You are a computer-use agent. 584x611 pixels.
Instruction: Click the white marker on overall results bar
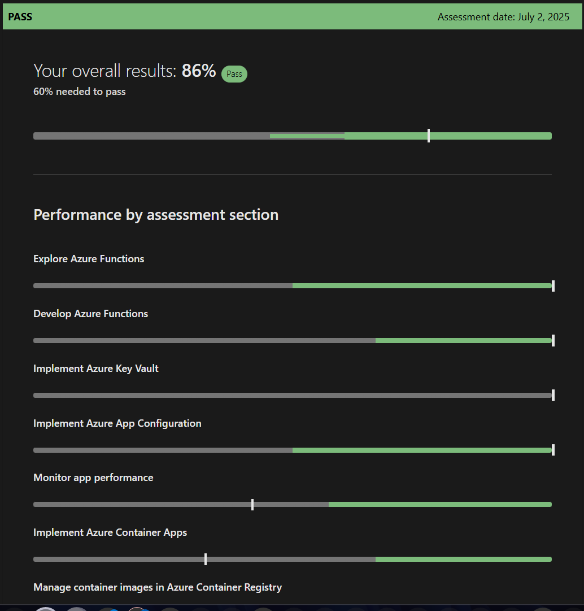[429, 136]
